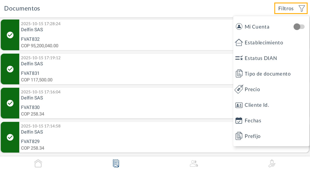The width and height of the screenshot is (310, 169).
Task: Open the Fechas calendar icon
Action: tap(239, 121)
